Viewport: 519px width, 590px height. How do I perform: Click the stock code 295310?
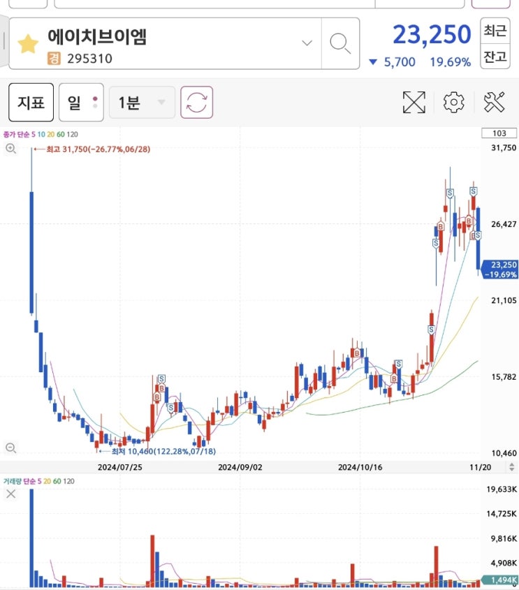tap(89, 59)
